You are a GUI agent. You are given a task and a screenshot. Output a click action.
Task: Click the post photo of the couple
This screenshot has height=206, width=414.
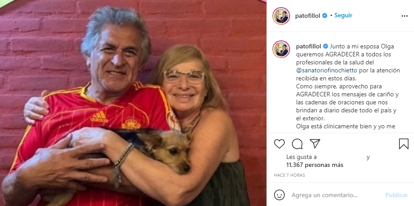pyautogui.click(x=133, y=103)
